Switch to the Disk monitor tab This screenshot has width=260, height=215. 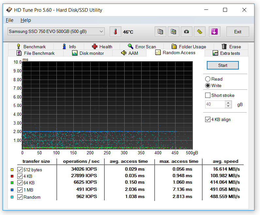(88, 53)
